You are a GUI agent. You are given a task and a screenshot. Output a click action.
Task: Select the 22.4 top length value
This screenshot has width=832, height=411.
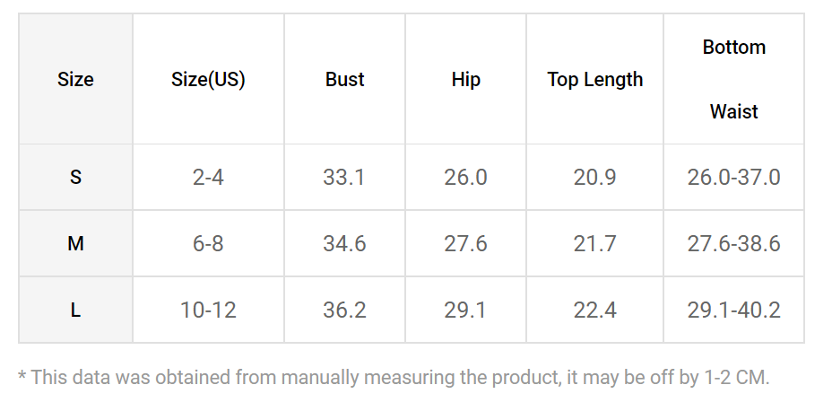pyautogui.click(x=594, y=310)
